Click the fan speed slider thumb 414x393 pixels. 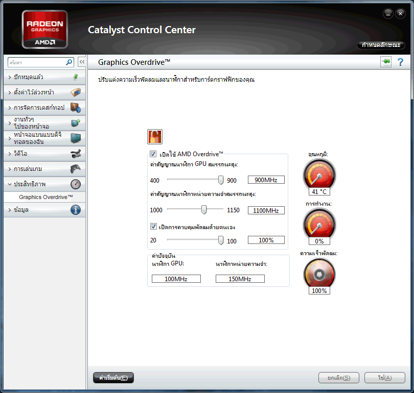pos(221,240)
